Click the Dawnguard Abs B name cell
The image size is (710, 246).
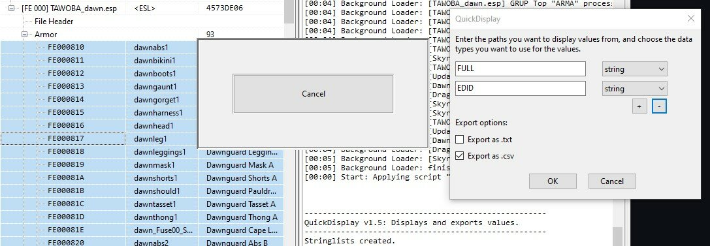coord(241,243)
